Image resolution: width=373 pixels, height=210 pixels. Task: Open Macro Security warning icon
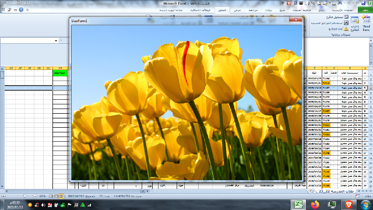point(346,29)
